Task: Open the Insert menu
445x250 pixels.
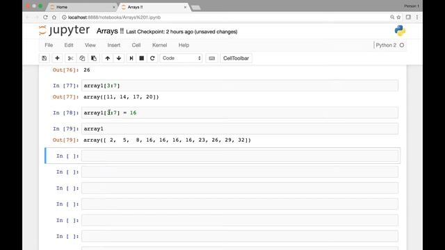Action: [x=114, y=45]
